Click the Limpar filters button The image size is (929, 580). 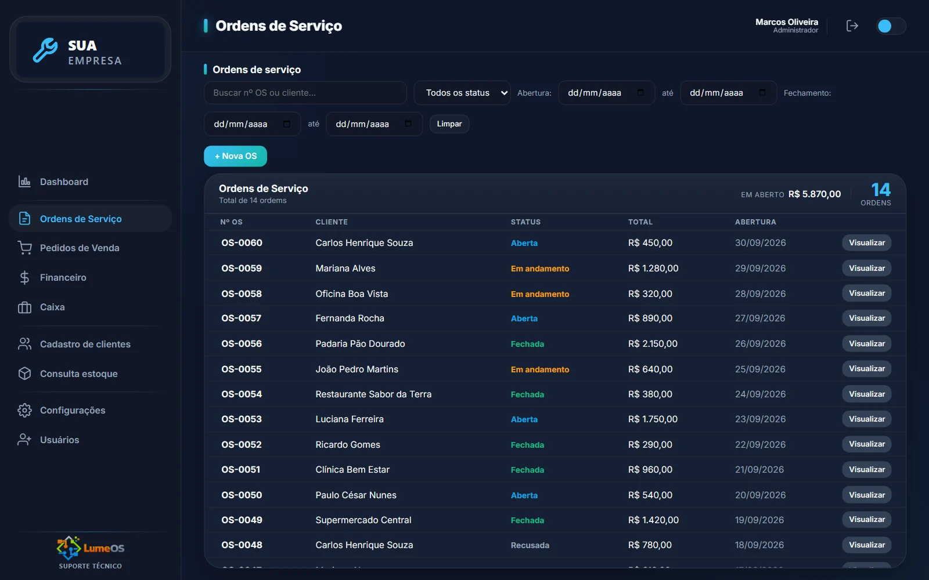click(x=449, y=124)
